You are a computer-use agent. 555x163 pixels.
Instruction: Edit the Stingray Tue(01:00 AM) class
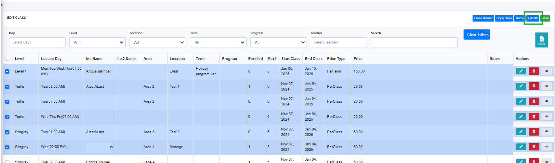[x=521, y=132]
